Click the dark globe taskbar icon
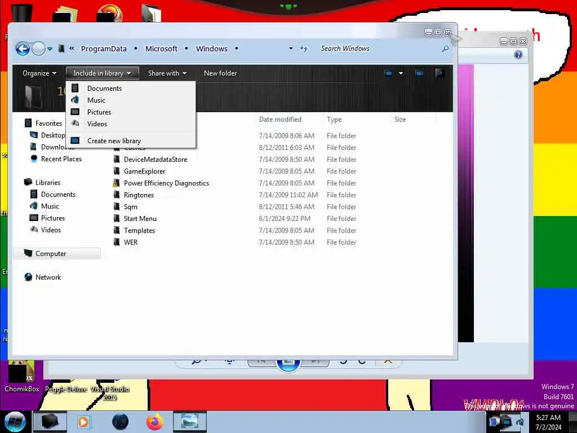This screenshot has height=433, width=577. (121, 422)
